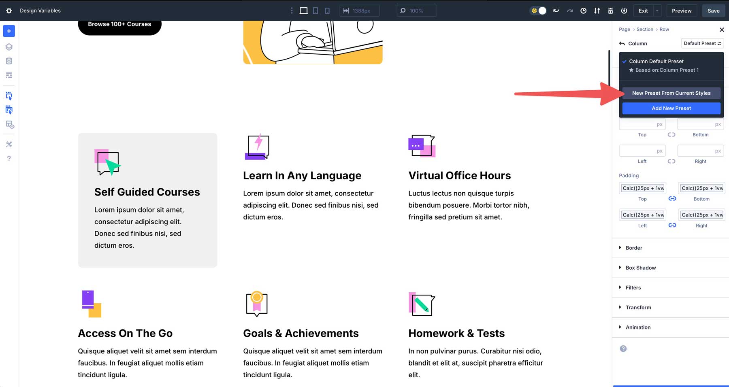Open Design Variables via the database icon

[x=9, y=61]
